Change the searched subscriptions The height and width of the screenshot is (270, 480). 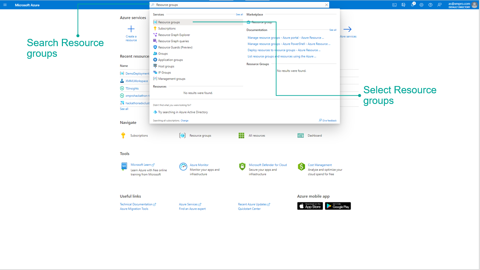[184, 121]
